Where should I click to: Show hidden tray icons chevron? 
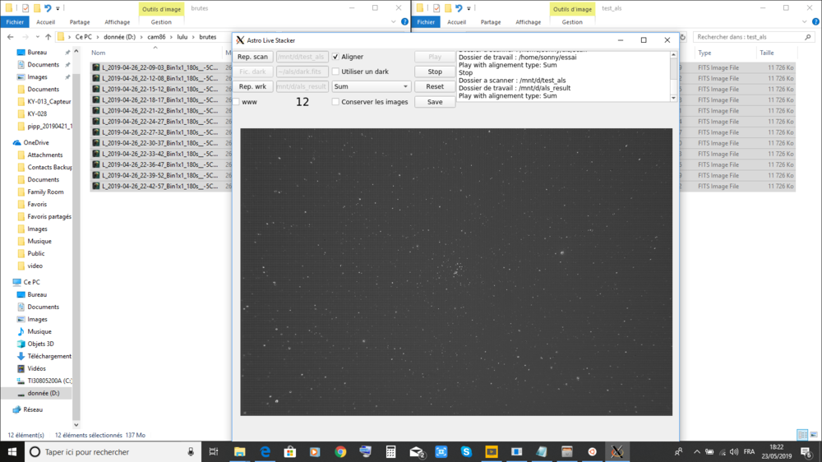click(x=697, y=451)
